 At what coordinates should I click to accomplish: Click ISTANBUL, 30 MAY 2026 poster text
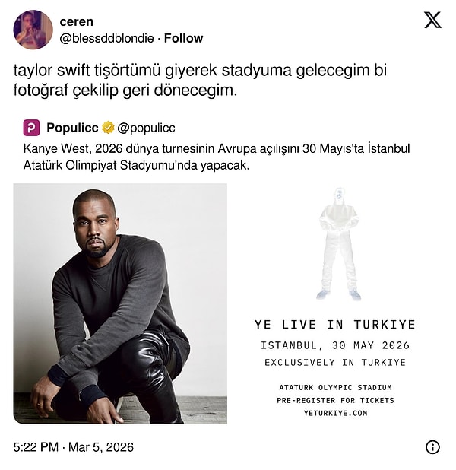(x=335, y=345)
